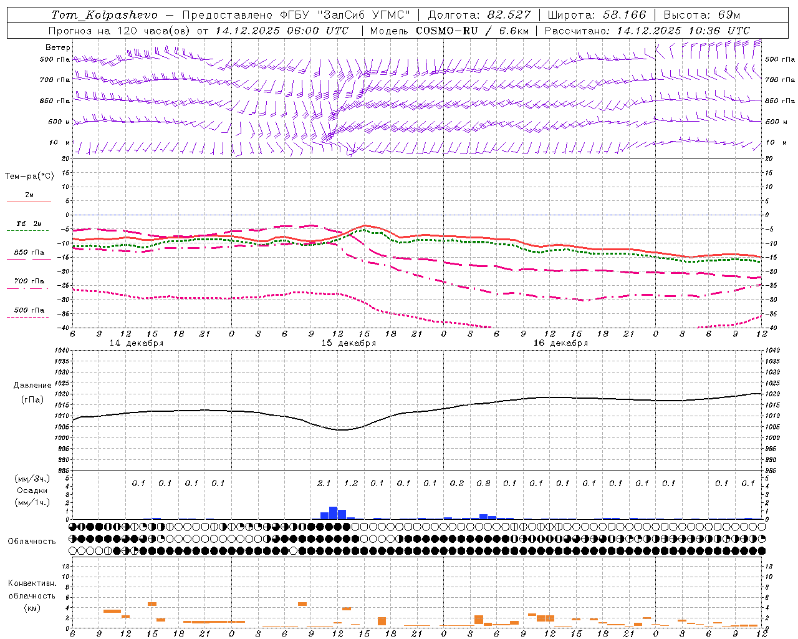Click the 3-hour precipitation value 0.8
The height and width of the screenshot is (639, 798).
coord(483,483)
